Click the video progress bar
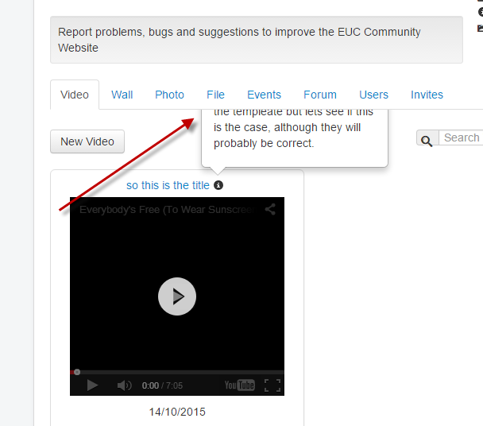Viewport: 483px width, 426px height. 177,372
